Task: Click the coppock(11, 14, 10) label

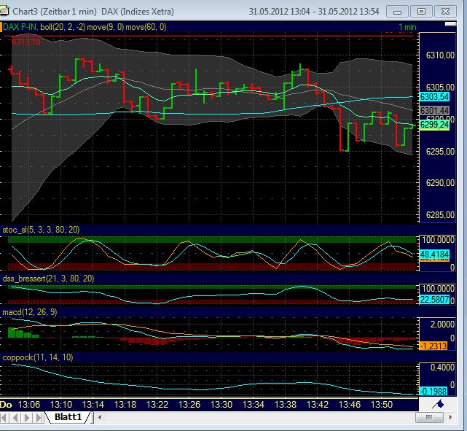Action: pyautogui.click(x=38, y=357)
